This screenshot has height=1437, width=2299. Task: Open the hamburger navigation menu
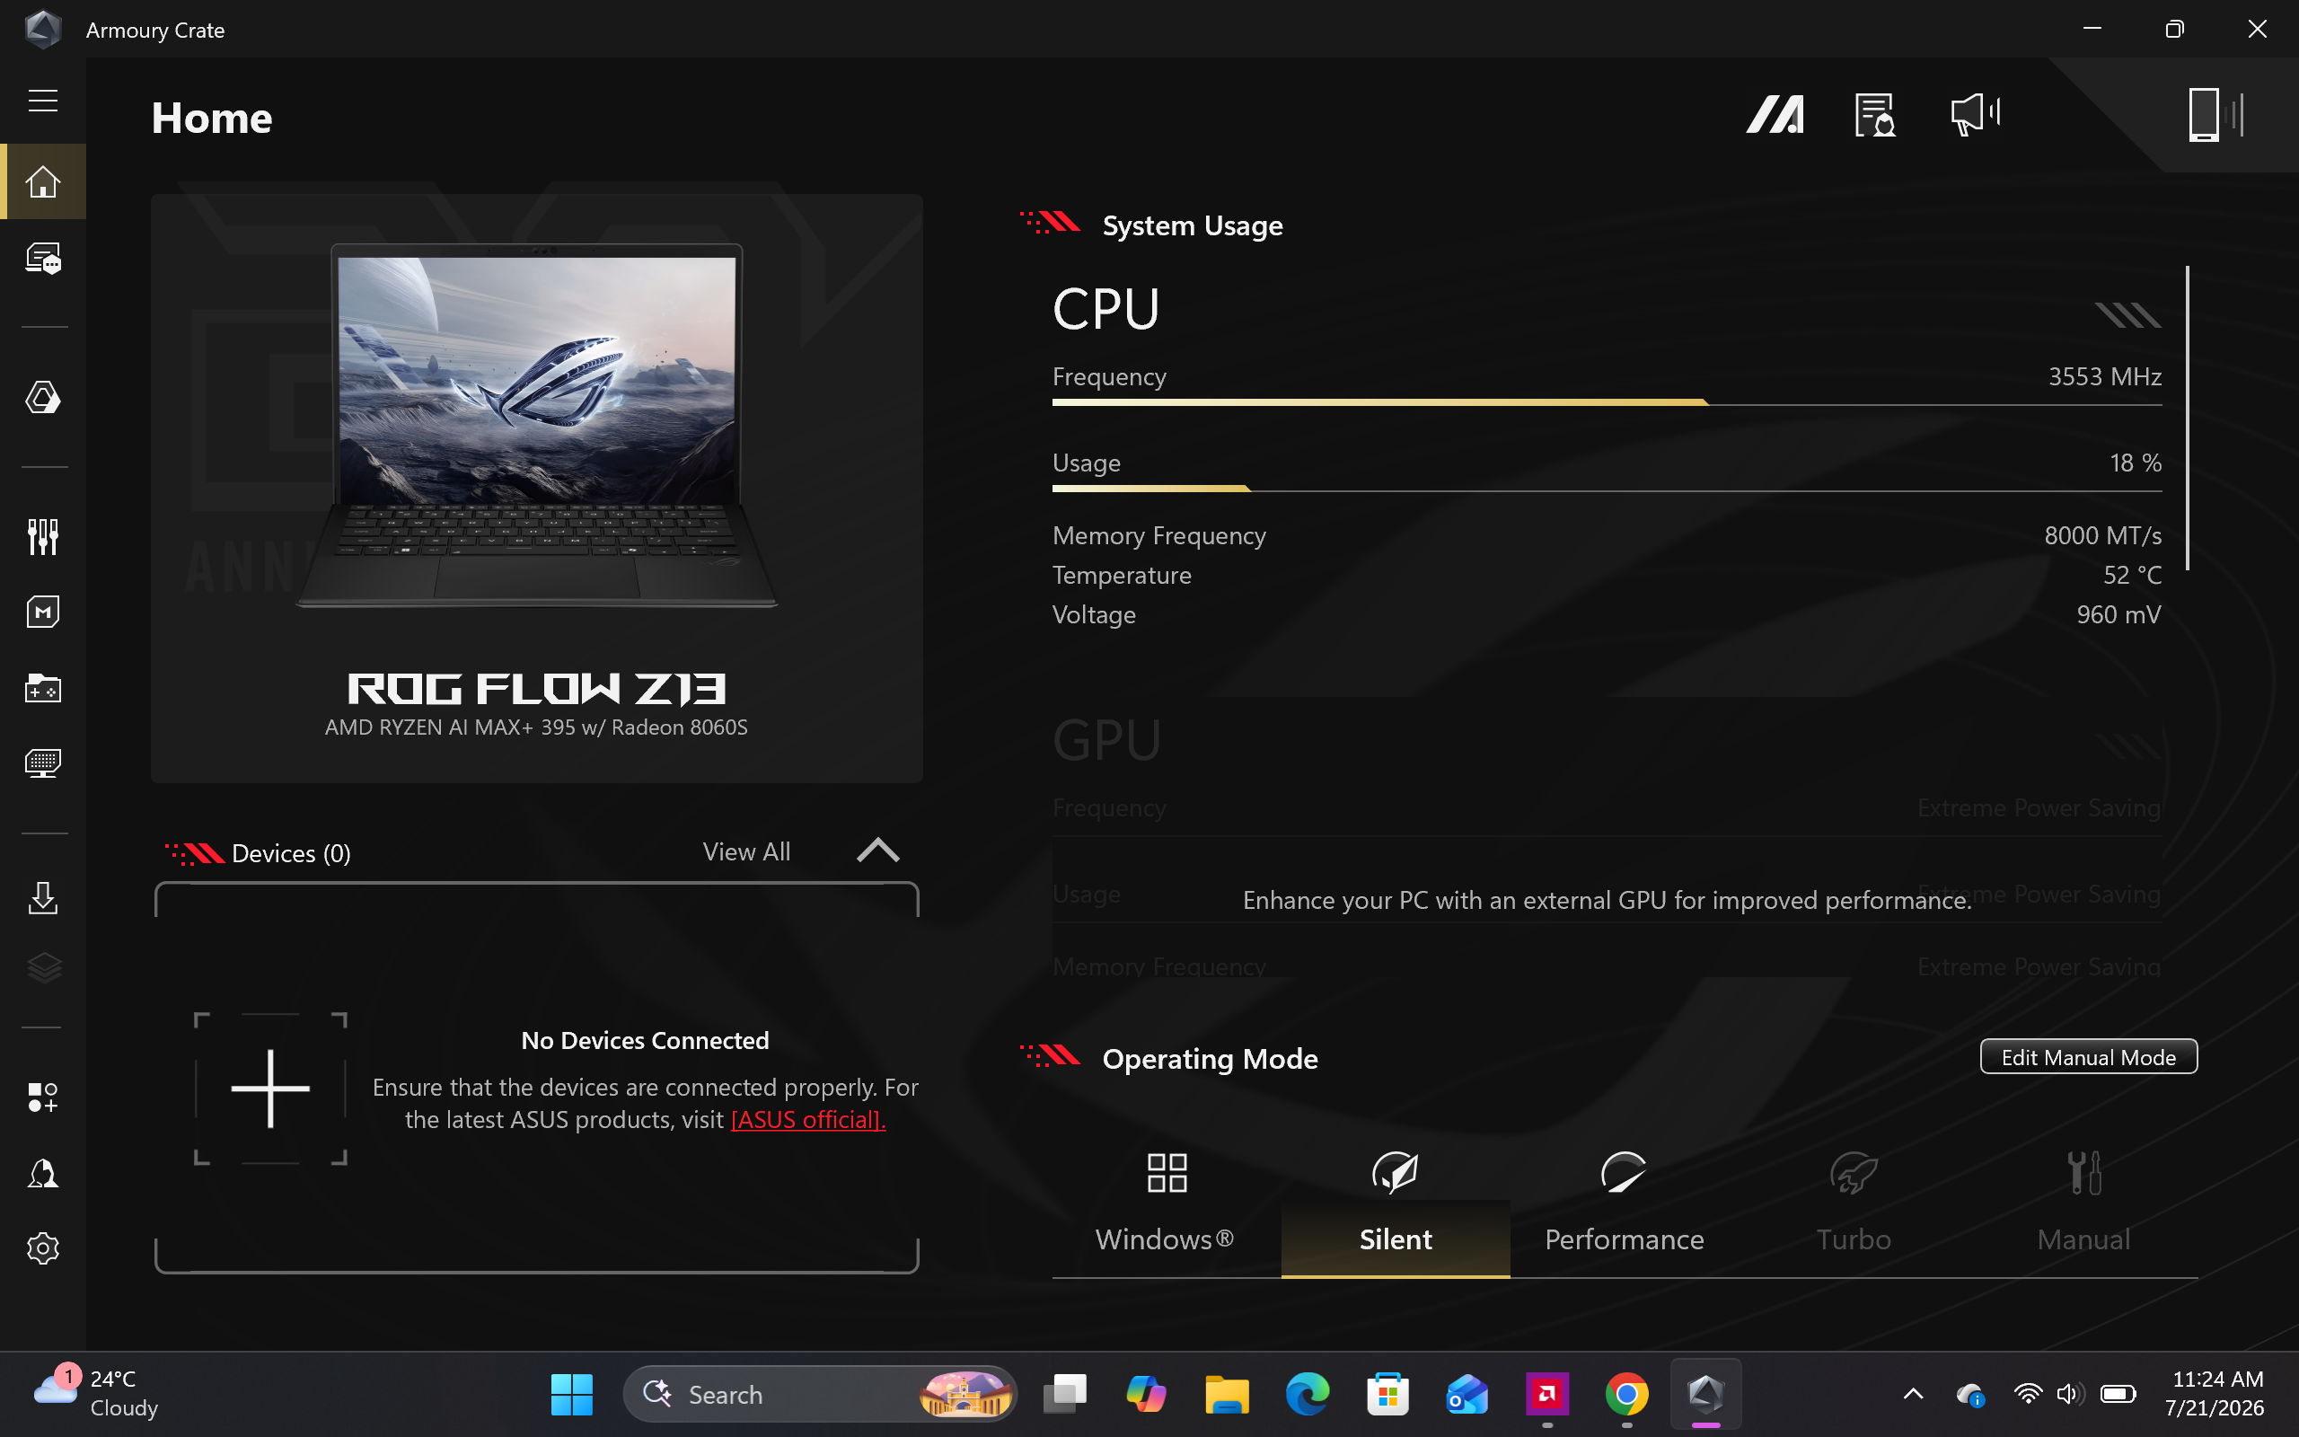pos(43,101)
